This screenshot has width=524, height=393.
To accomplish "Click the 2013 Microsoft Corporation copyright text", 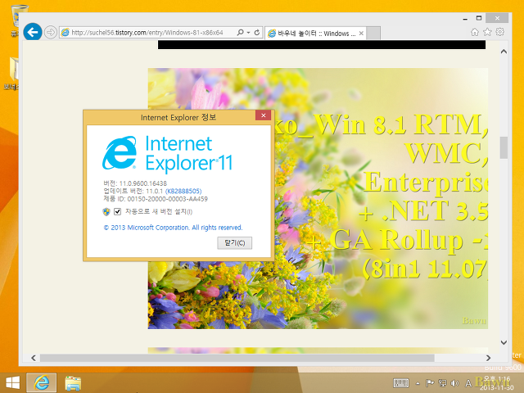I will pyautogui.click(x=173, y=228).
